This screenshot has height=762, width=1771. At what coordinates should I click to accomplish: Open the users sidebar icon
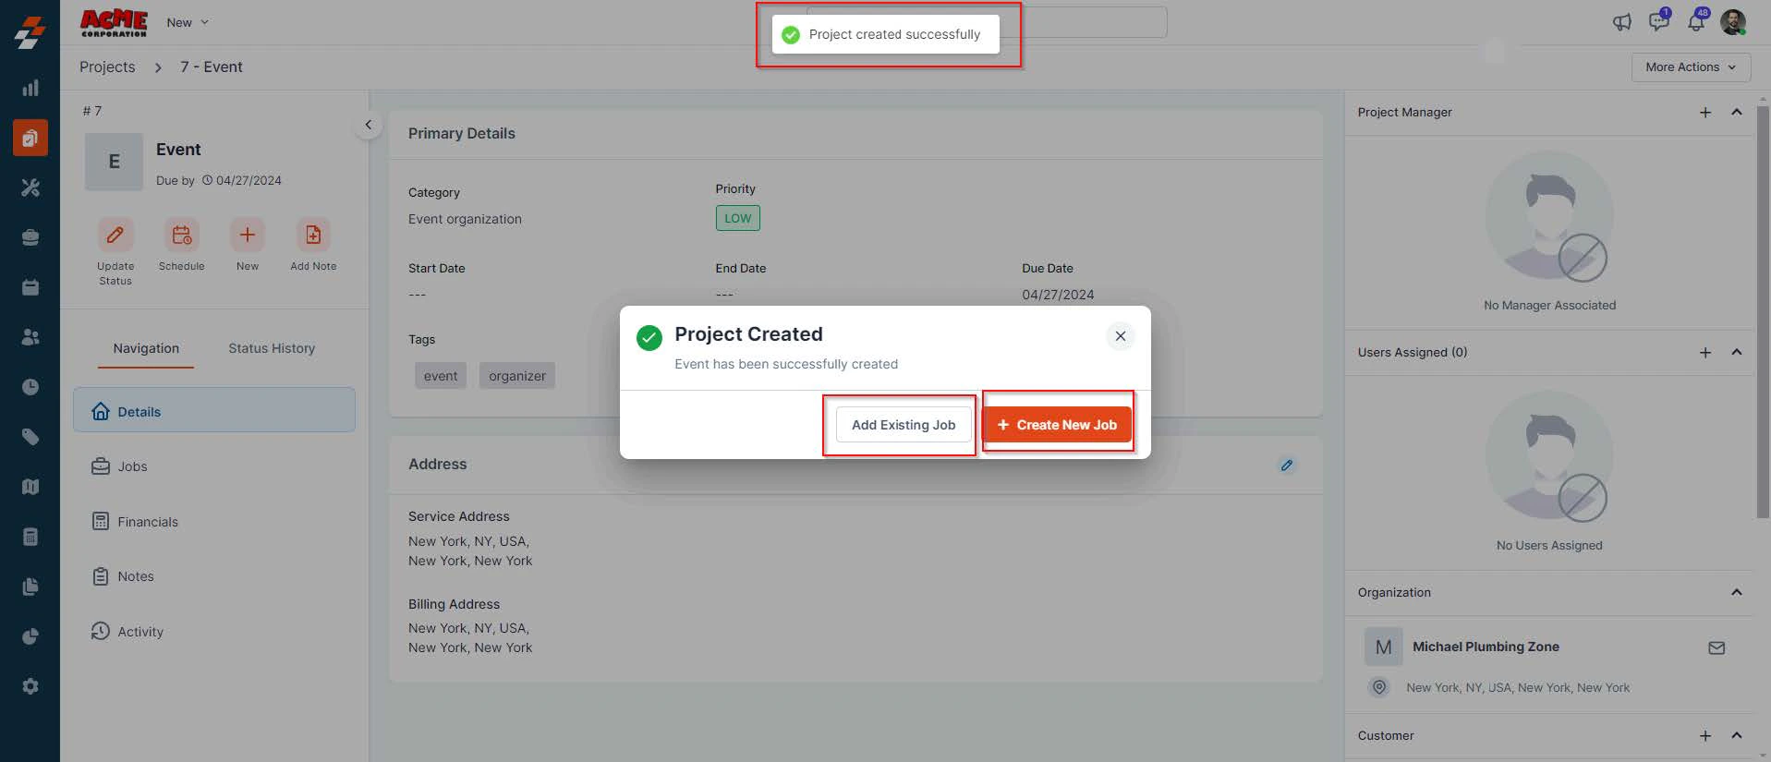click(x=30, y=337)
